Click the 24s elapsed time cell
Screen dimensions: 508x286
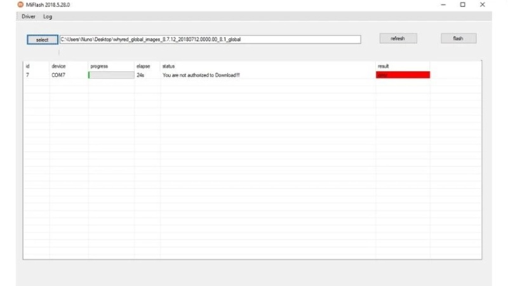tap(140, 75)
